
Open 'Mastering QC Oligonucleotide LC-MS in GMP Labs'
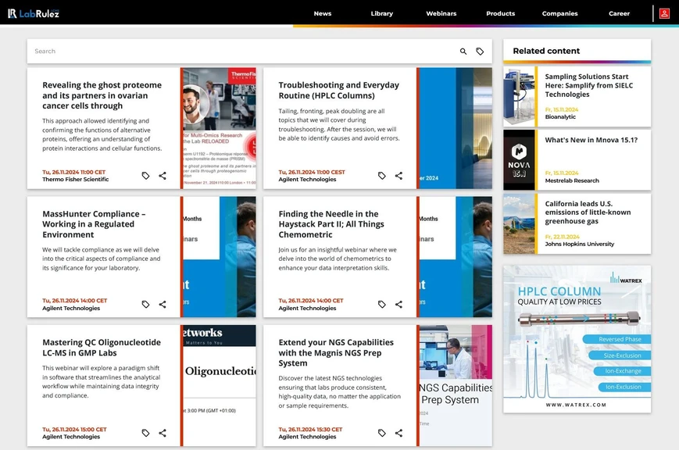coord(102,348)
